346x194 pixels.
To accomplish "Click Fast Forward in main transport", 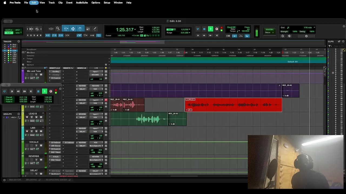I will (210, 36).
